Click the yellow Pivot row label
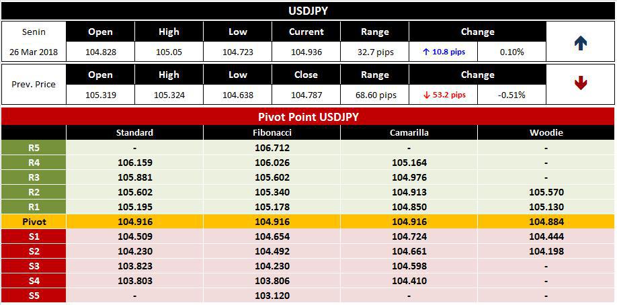The width and height of the screenshot is (617, 305). point(34,222)
